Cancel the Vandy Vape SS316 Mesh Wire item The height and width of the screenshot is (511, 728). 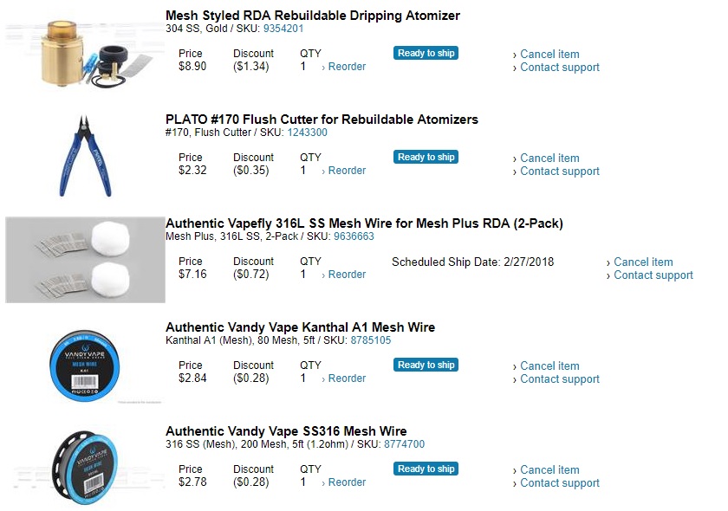pyautogui.click(x=549, y=469)
